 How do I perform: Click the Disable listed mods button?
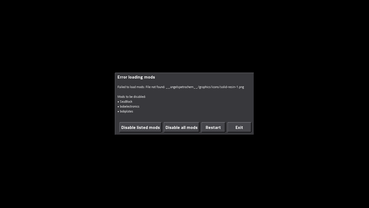click(x=141, y=127)
